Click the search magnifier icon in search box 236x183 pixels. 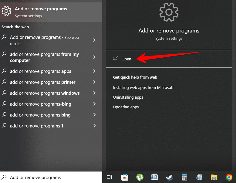[4, 177]
